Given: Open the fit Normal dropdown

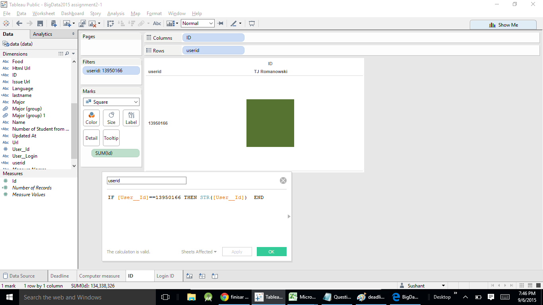Looking at the screenshot, I should tap(198, 23).
